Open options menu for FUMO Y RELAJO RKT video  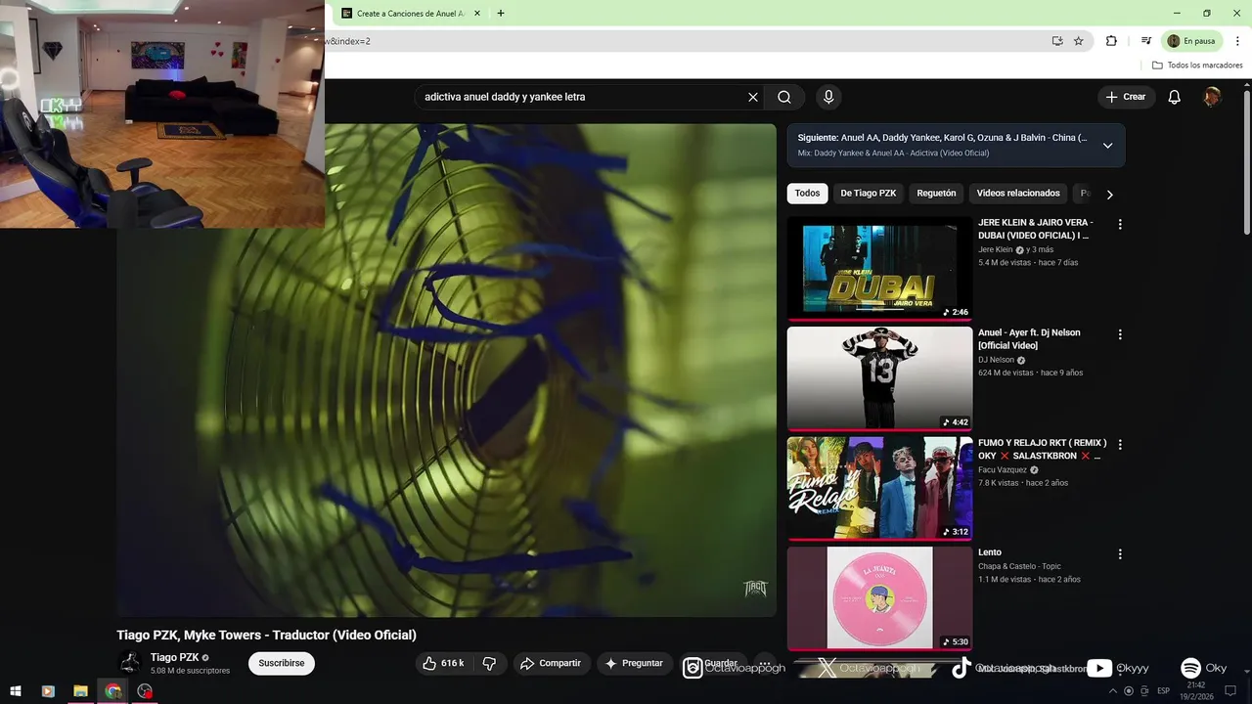(x=1120, y=445)
